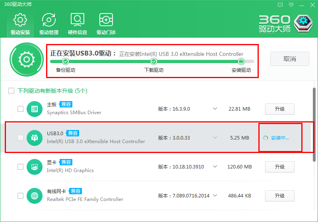Click the large green gear status icon

pos(27,59)
